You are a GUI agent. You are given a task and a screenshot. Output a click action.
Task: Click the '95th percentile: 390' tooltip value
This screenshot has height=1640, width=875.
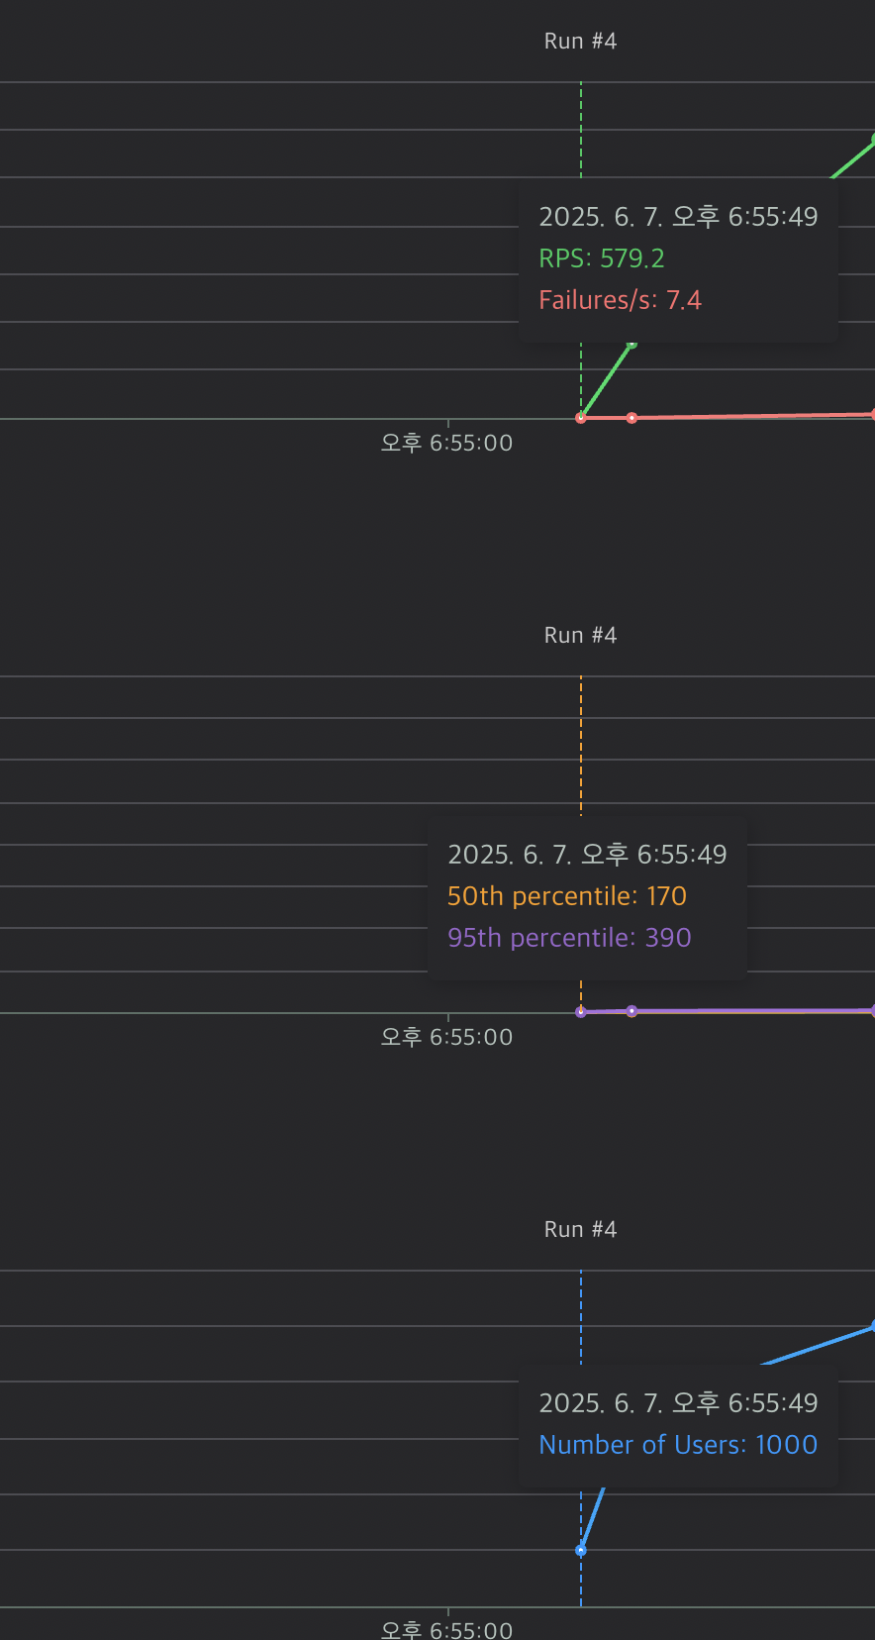pos(569,938)
